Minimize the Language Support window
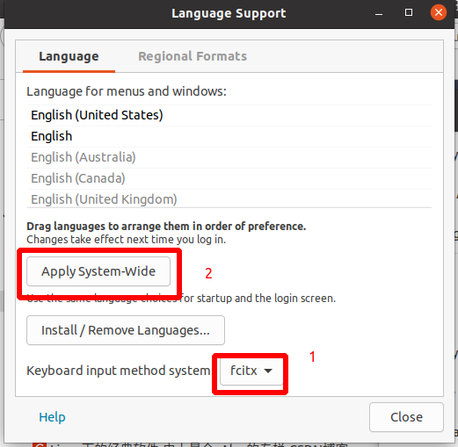The width and height of the screenshot is (458, 447). click(379, 13)
